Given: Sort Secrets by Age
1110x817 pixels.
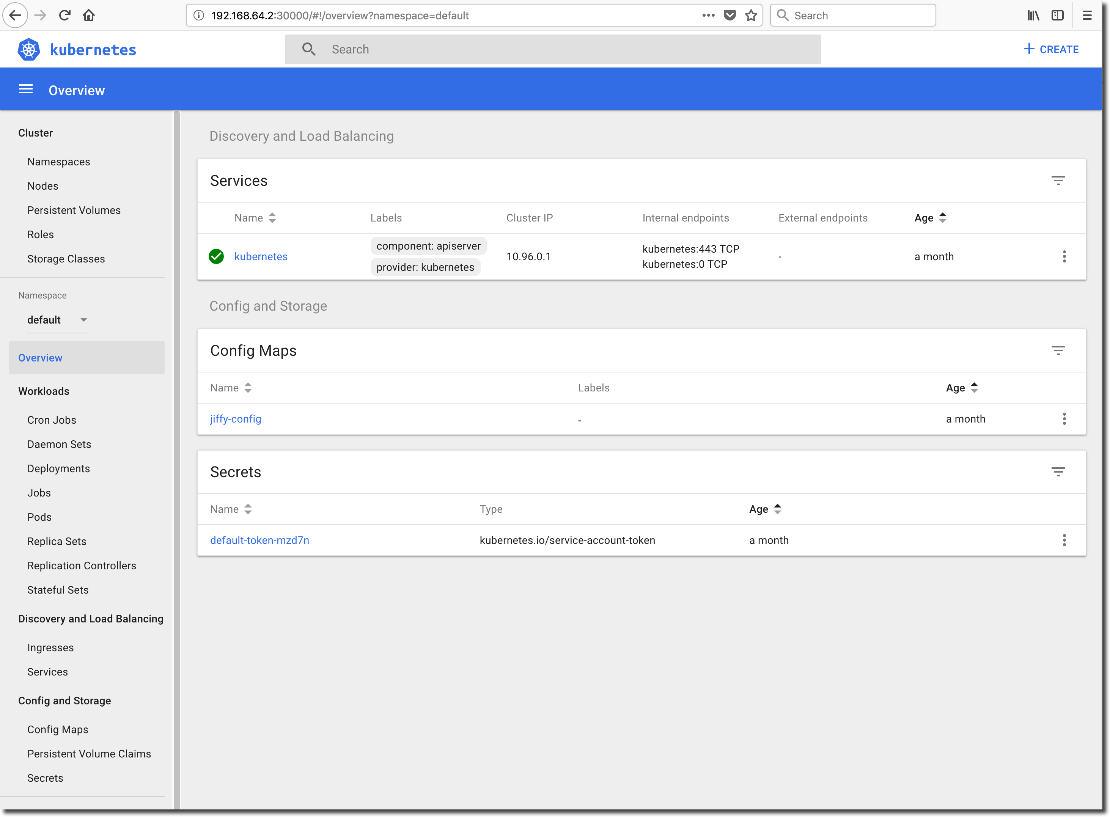Looking at the screenshot, I should [765, 509].
